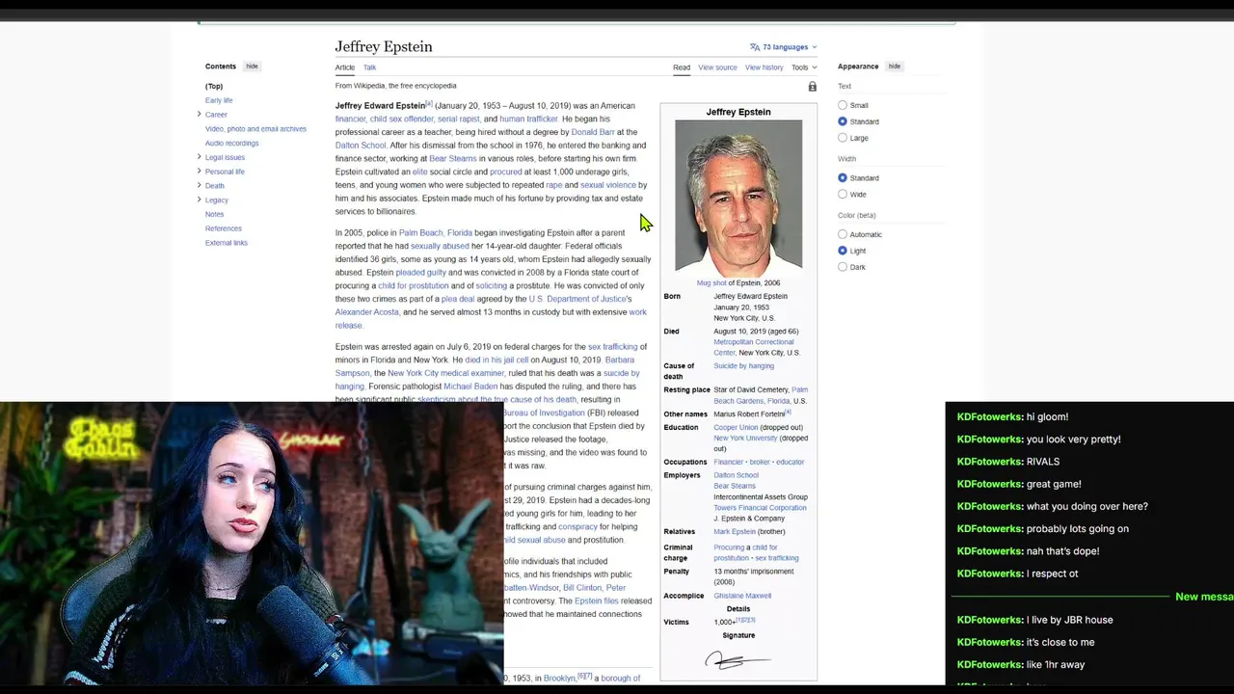Open the Alexander Acosta link
This screenshot has height=694, width=1234.
coord(367,312)
